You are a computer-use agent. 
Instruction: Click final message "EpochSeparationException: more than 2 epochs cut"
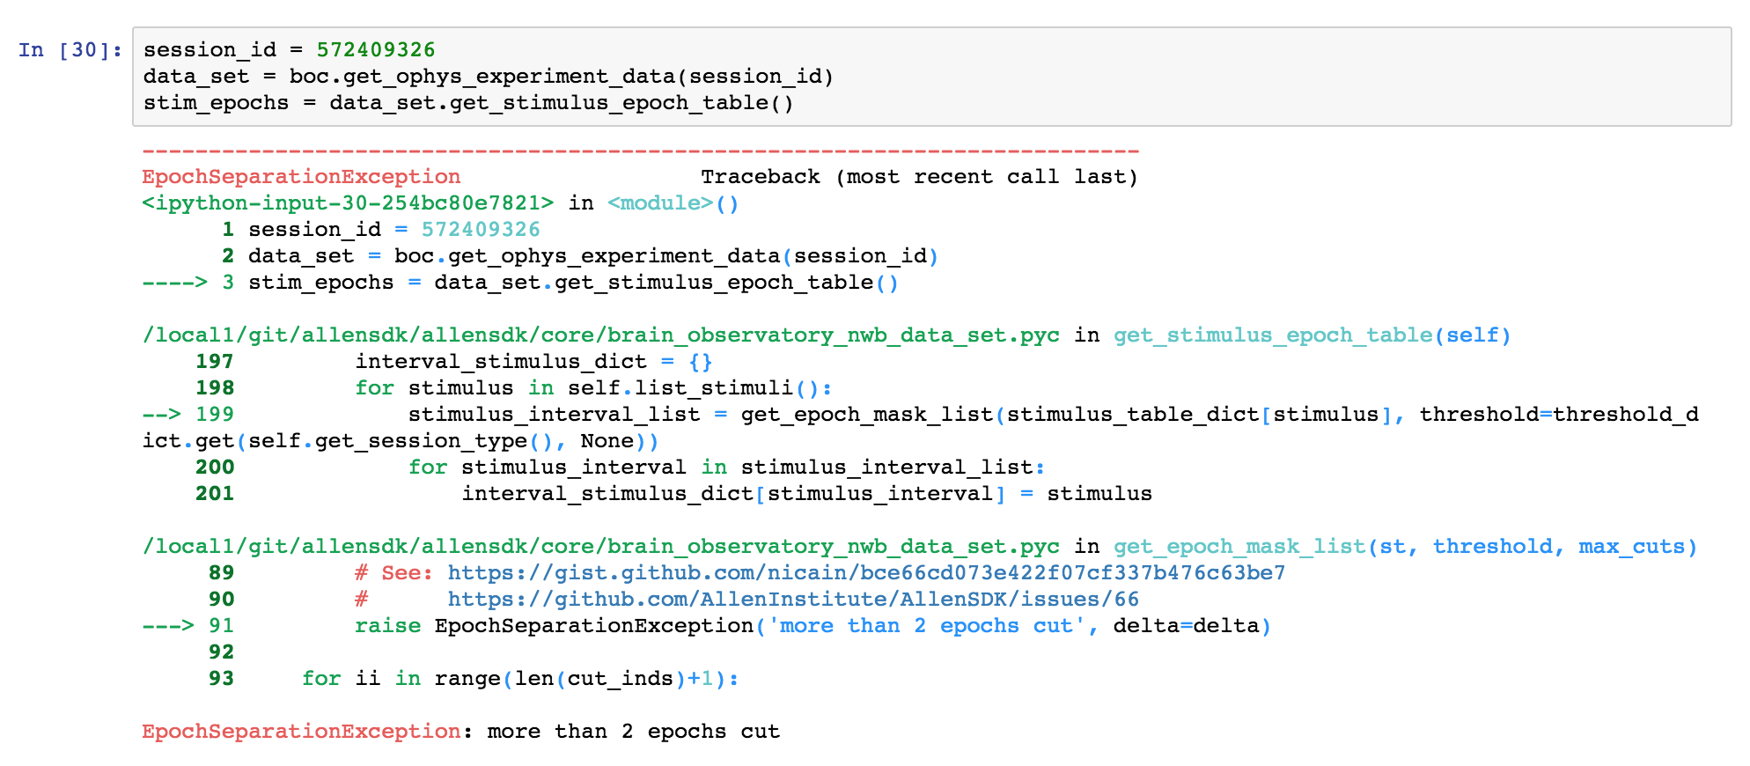[x=460, y=732]
